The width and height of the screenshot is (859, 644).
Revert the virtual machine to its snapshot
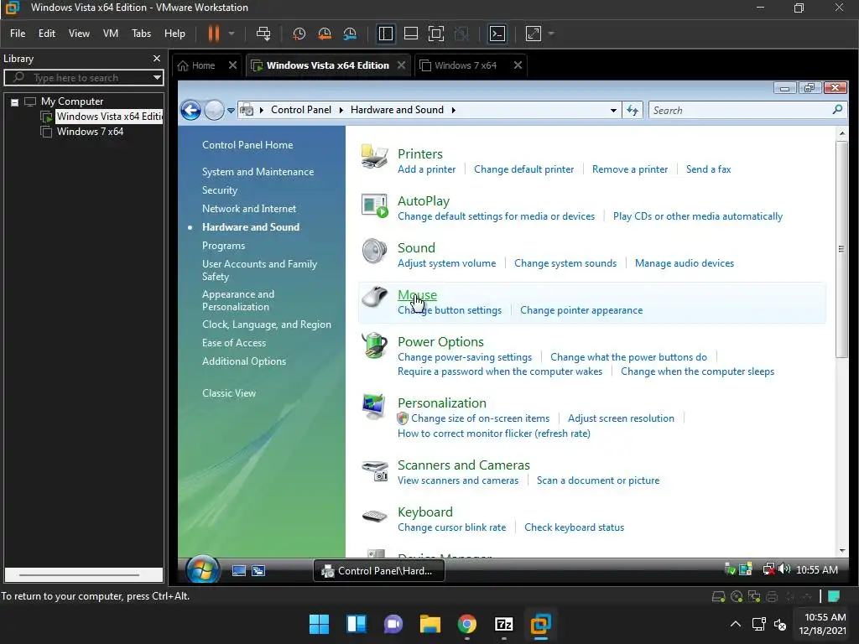325,34
